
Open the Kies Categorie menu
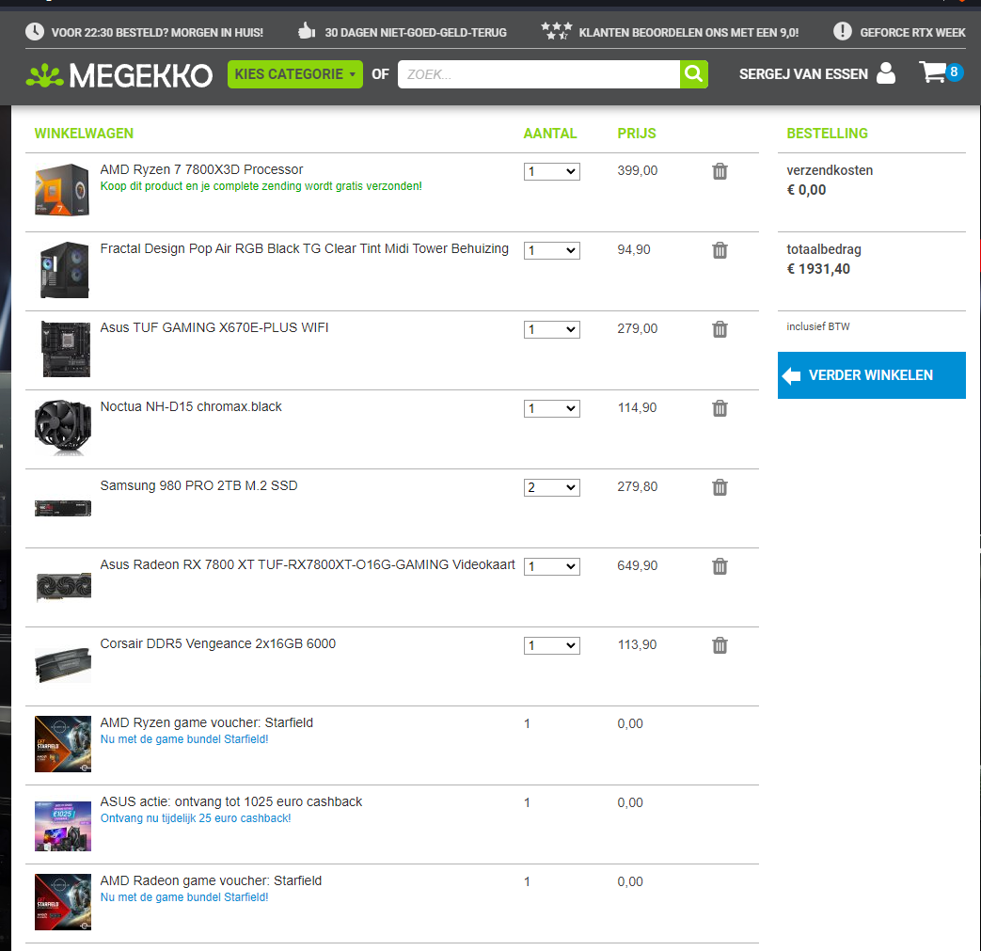pos(294,74)
